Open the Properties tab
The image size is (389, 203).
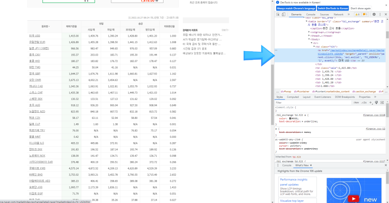(364, 97)
